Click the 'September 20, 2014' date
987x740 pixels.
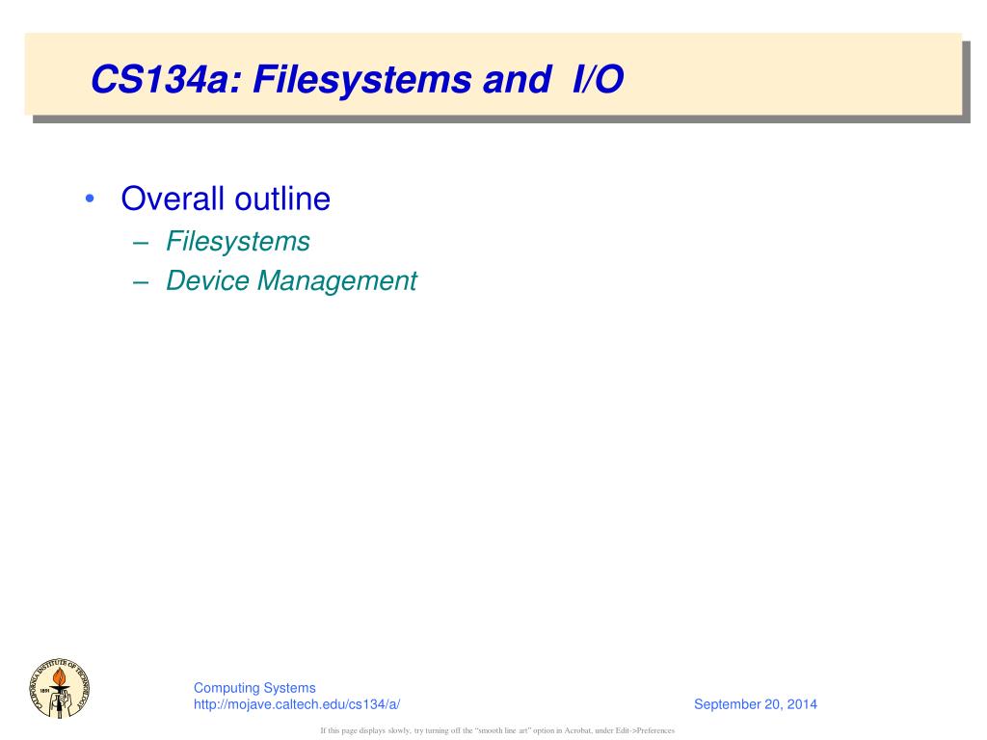tap(756, 704)
